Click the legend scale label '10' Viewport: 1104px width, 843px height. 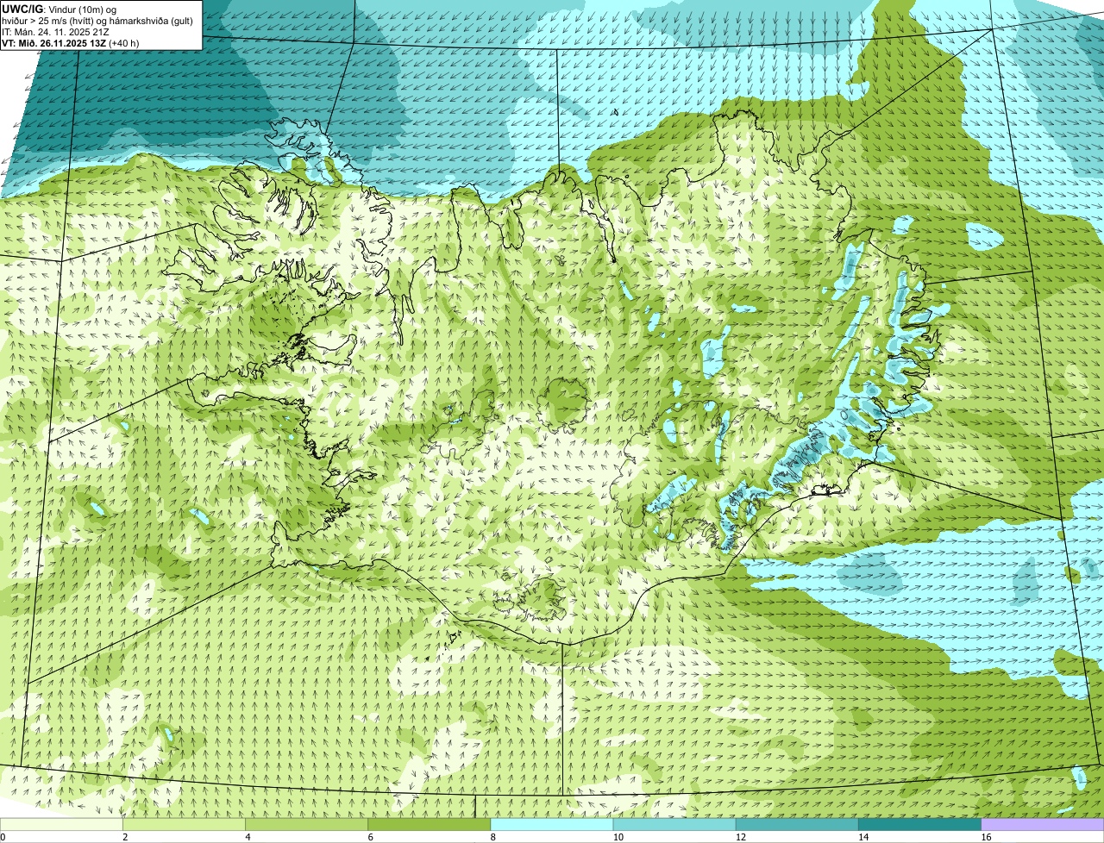618,837
